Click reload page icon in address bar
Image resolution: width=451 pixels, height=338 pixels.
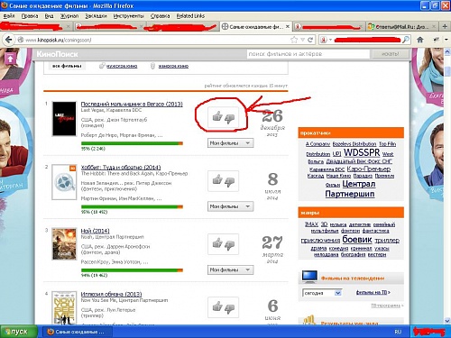pyautogui.click(x=310, y=40)
